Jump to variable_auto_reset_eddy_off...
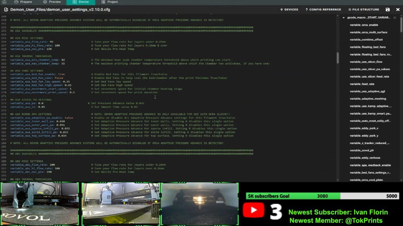This screenshot has width=403, height=226. (x=370, y=121)
